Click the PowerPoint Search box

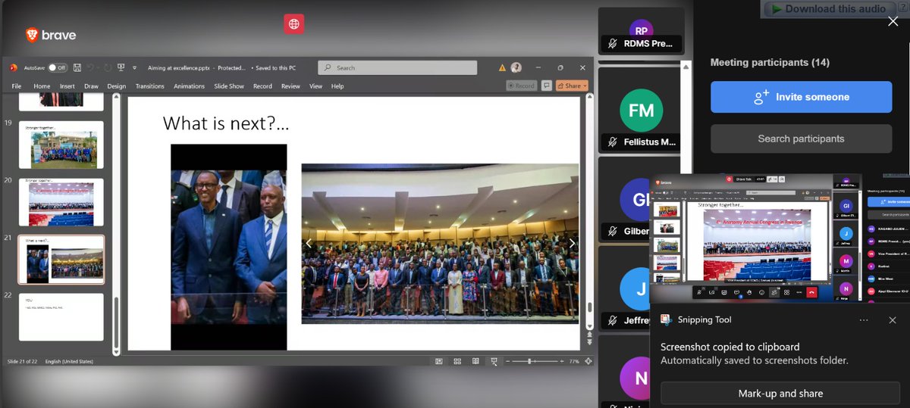[x=397, y=67]
